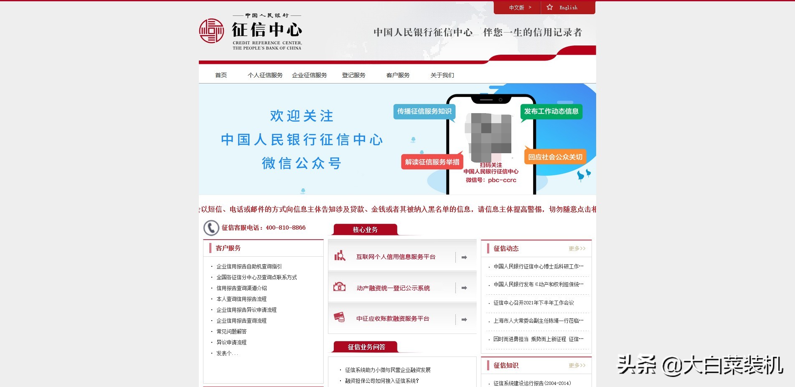Select the 征信业务问答 tab

tap(366, 347)
